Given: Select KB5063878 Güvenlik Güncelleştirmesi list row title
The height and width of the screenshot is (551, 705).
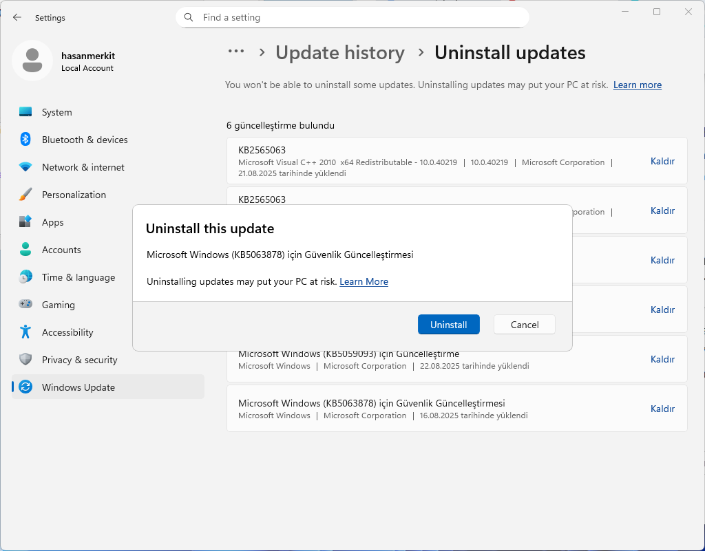Looking at the screenshot, I should [x=371, y=403].
